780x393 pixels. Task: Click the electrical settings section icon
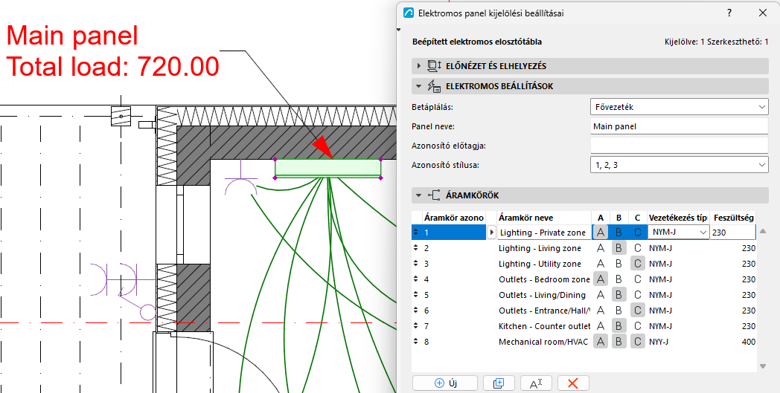coord(434,87)
